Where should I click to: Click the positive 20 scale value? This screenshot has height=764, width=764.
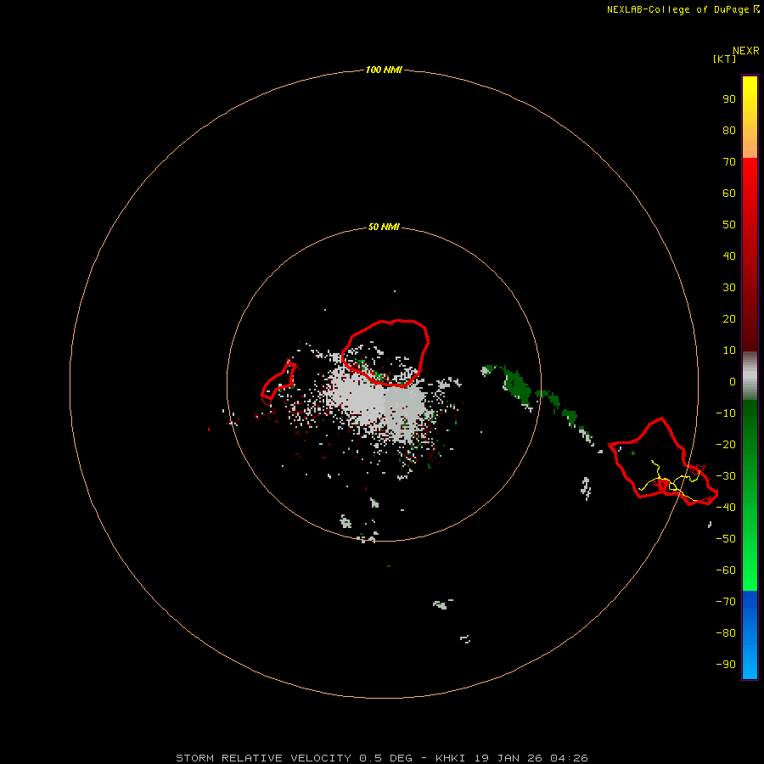pyautogui.click(x=729, y=319)
